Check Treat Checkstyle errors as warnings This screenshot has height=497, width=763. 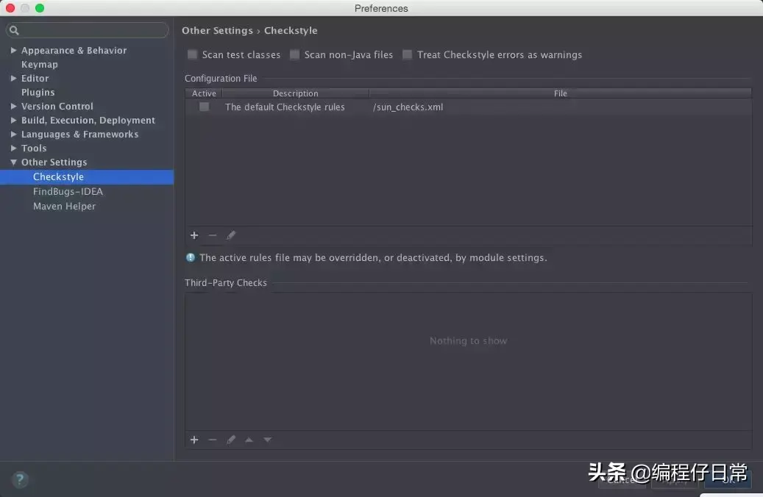(x=408, y=54)
